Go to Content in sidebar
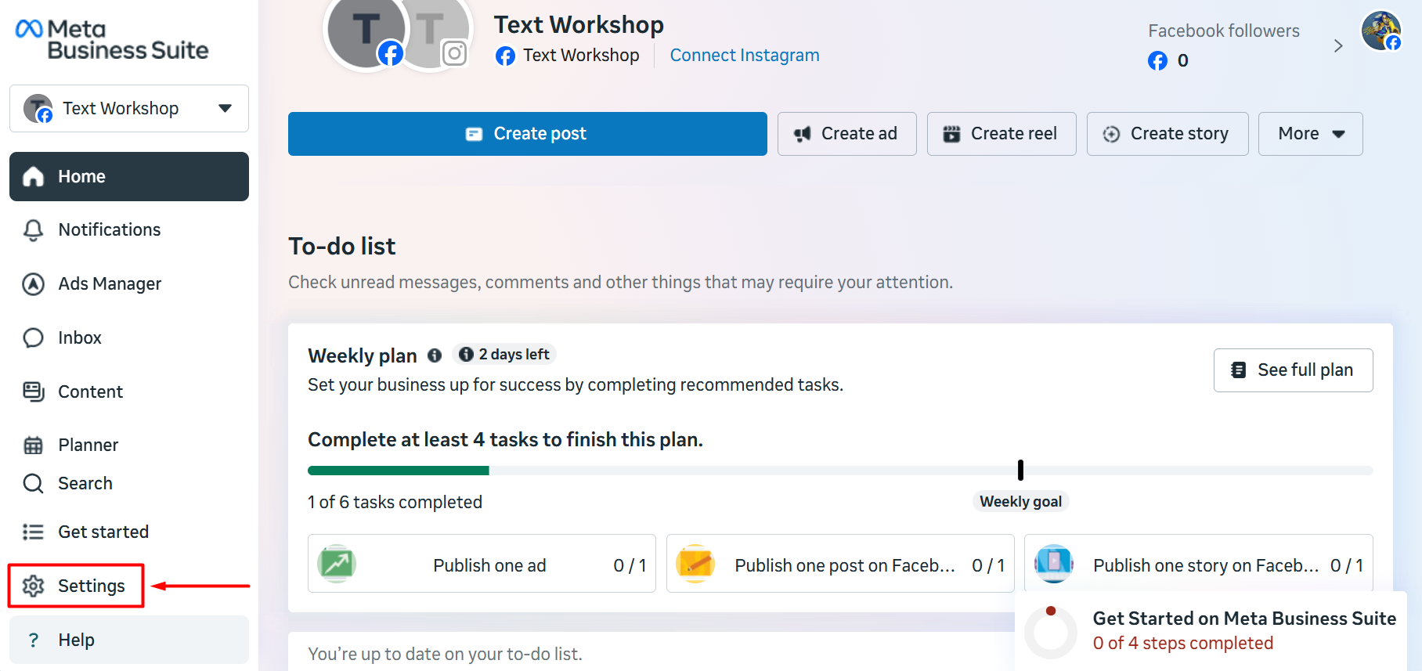1422x671 pixels. [90, 391]
